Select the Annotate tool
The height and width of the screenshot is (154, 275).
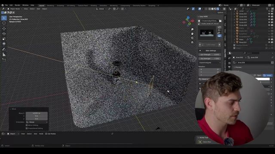pyautogui.click(x=4, y=50)
